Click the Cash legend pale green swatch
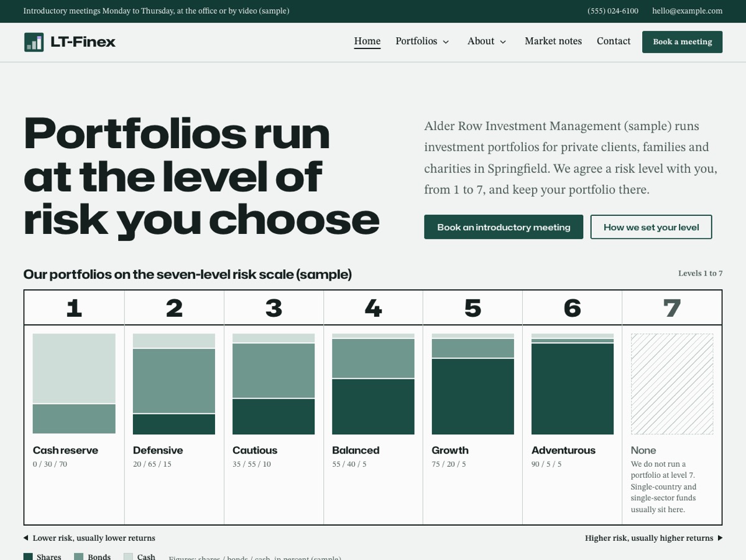746x560 pixels. pos(128,557)
